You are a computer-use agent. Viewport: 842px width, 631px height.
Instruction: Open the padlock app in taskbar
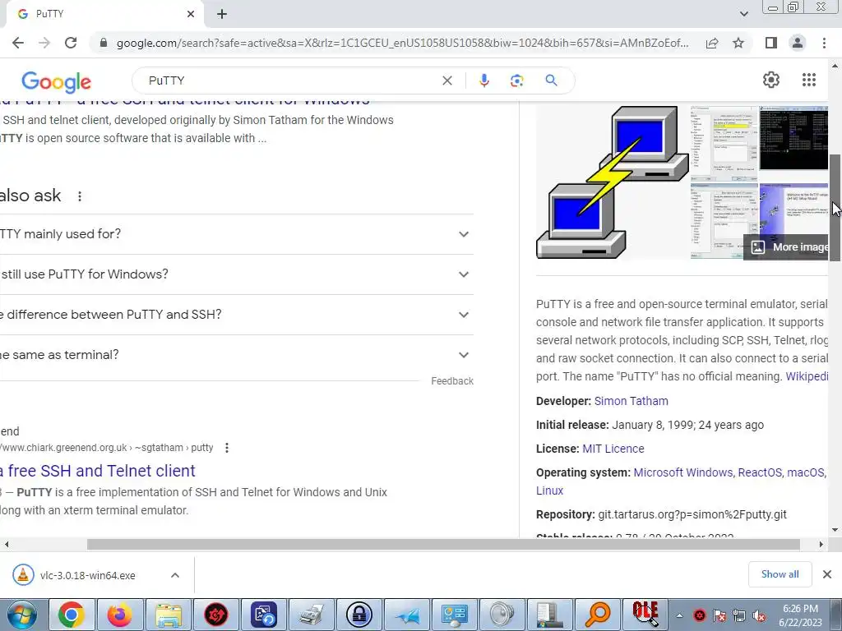point(359,615)
